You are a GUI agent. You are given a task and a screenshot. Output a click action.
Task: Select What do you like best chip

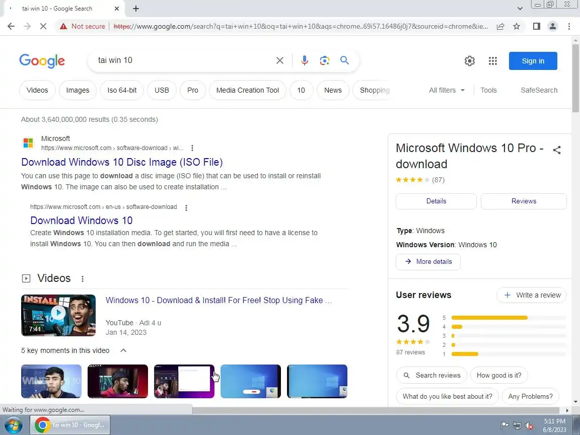447,397
